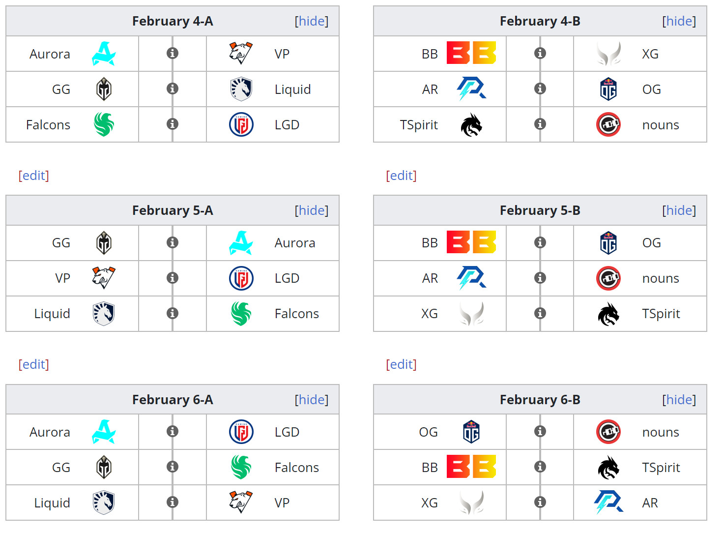Click info icon for GG vs Liquid February 4-A
Image resolution: width=723 pixels, height=533 pixels.
pos(173,89)
